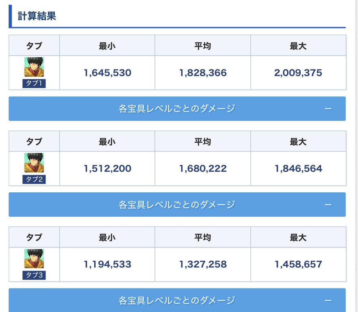Click the タブ1 character portrait
Image resolution: width=358 pixels, height=312 pixels.
34,67
